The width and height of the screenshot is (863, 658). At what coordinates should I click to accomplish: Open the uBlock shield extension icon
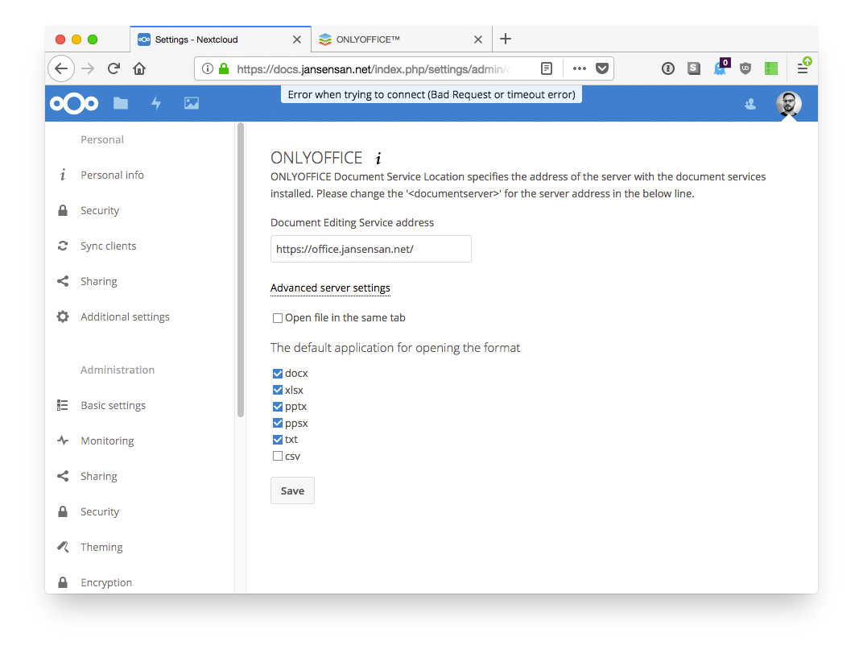pos(745,68)
